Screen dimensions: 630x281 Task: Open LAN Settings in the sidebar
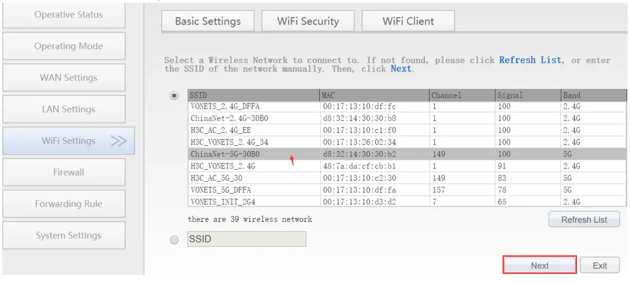[x=64, y=109]
